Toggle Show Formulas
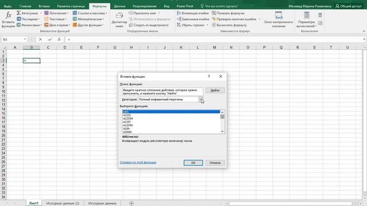The image size is (367, 206). click(x=228, y=13)
